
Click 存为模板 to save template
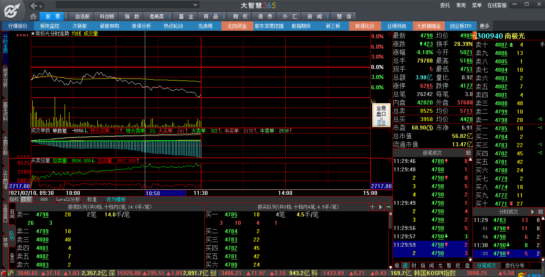point(116,199)
